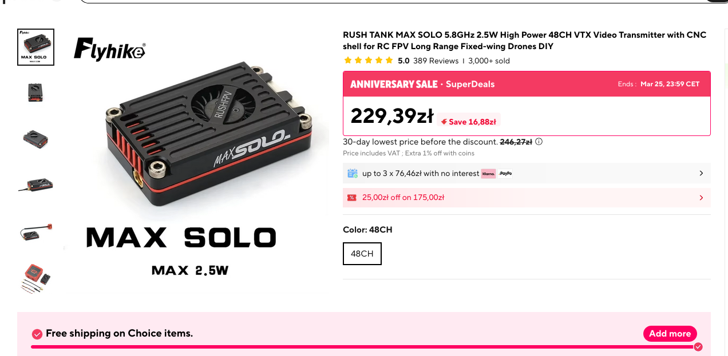Image resolution: width=728 pixels, height=356 pixels.
Task: Click the Klarna payment logo
Action: pos(488,173)
